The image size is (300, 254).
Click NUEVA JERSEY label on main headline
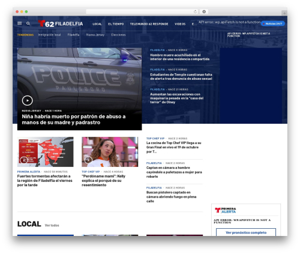point(31,110)
